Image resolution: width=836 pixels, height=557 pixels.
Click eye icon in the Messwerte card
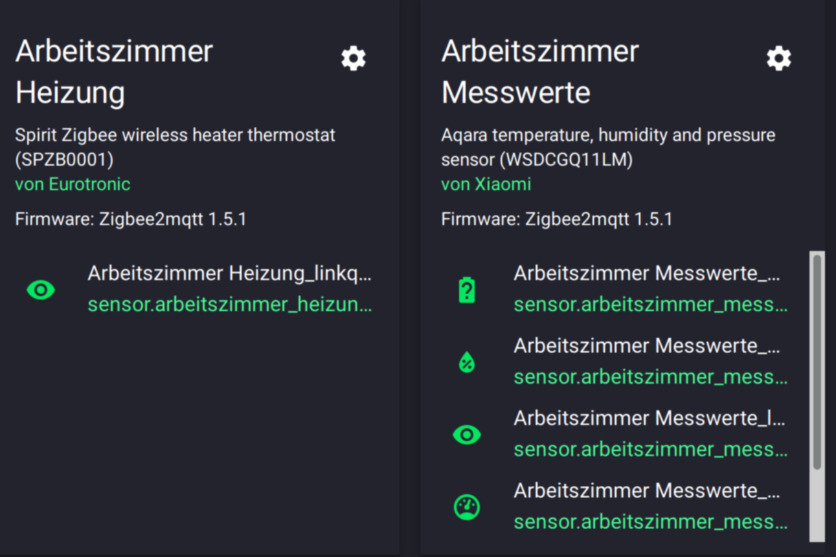466,435
